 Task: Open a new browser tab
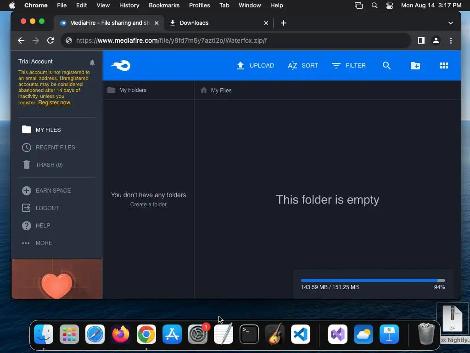point(284,23)
